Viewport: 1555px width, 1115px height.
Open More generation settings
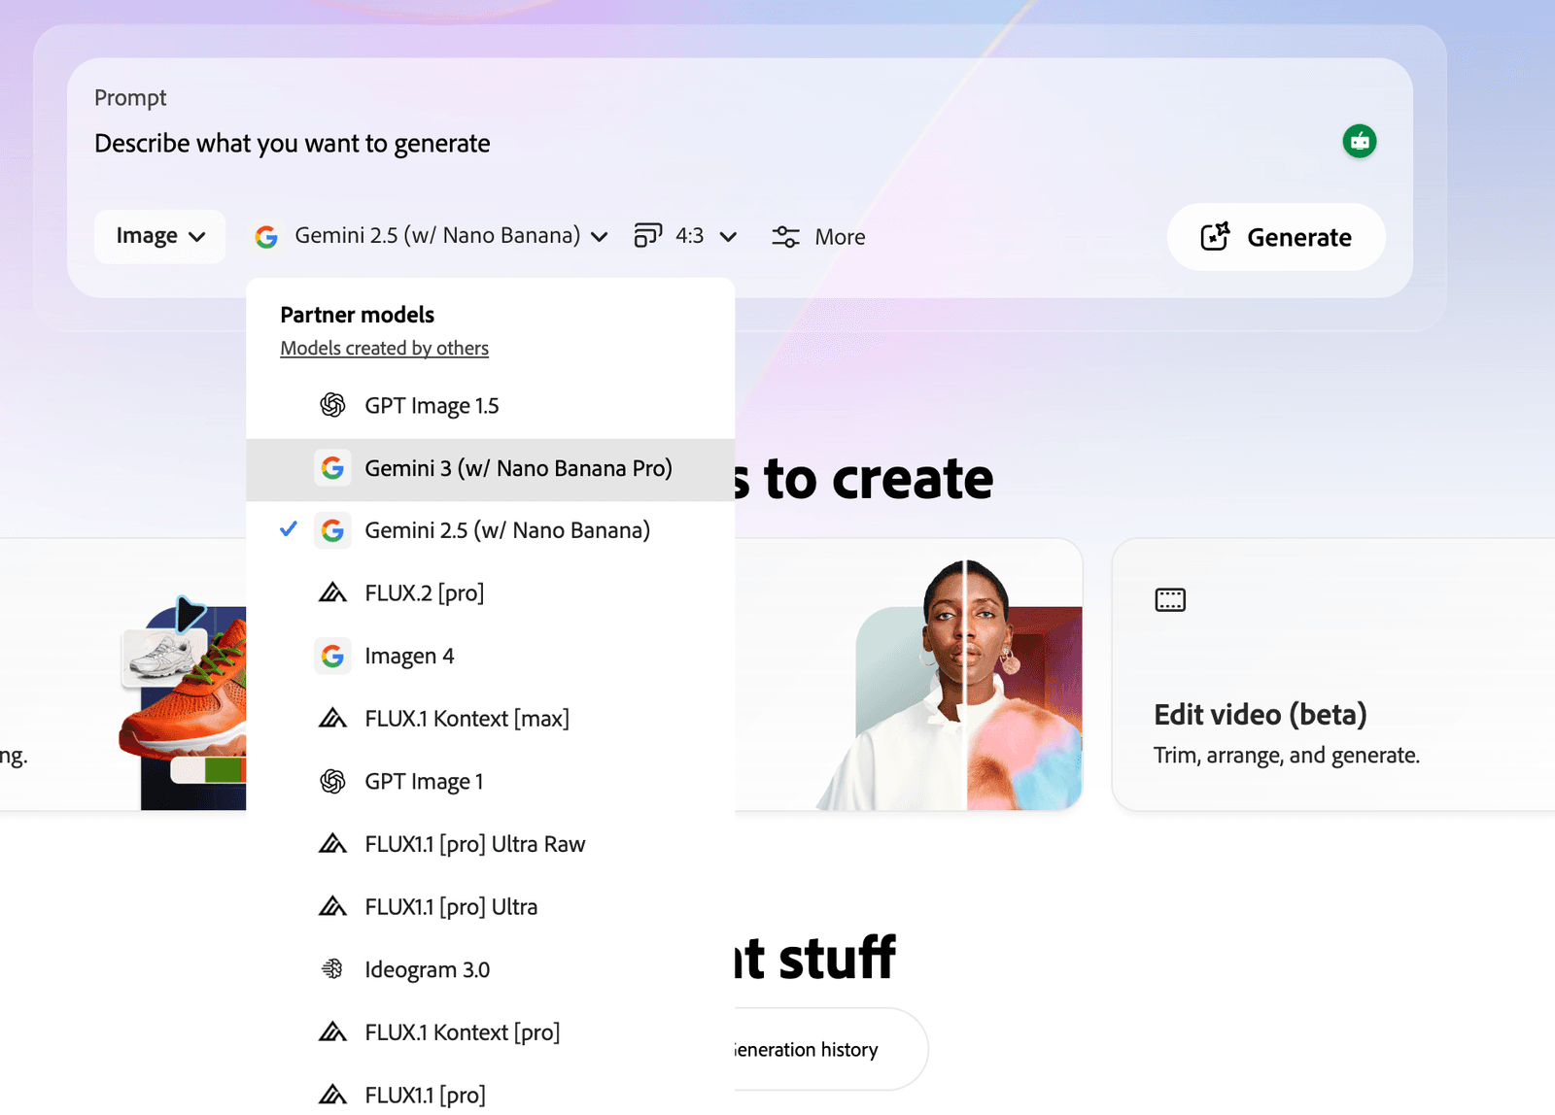[818, 237]
